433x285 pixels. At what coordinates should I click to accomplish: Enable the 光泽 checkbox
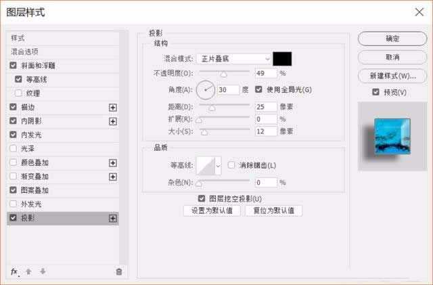14,149
